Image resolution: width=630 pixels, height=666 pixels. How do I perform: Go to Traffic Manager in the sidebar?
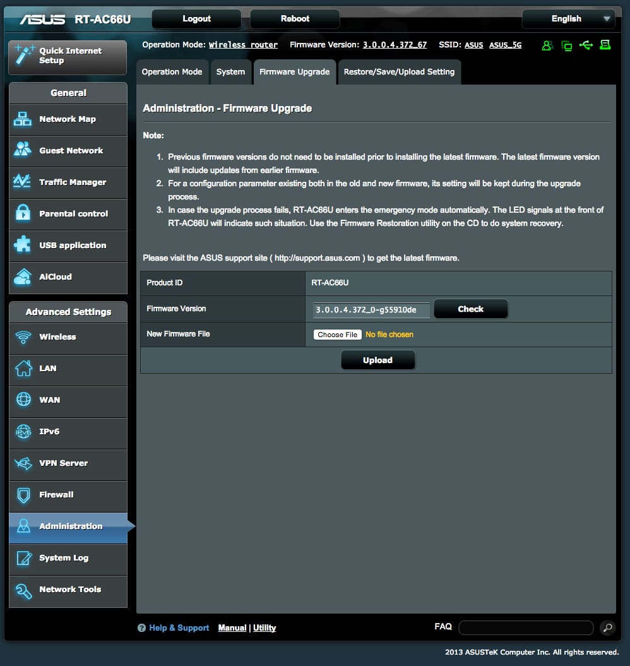tap(68, 182)
